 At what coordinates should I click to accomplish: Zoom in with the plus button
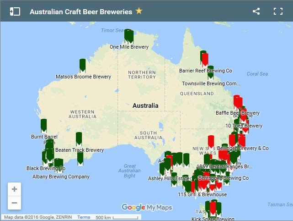14,189
